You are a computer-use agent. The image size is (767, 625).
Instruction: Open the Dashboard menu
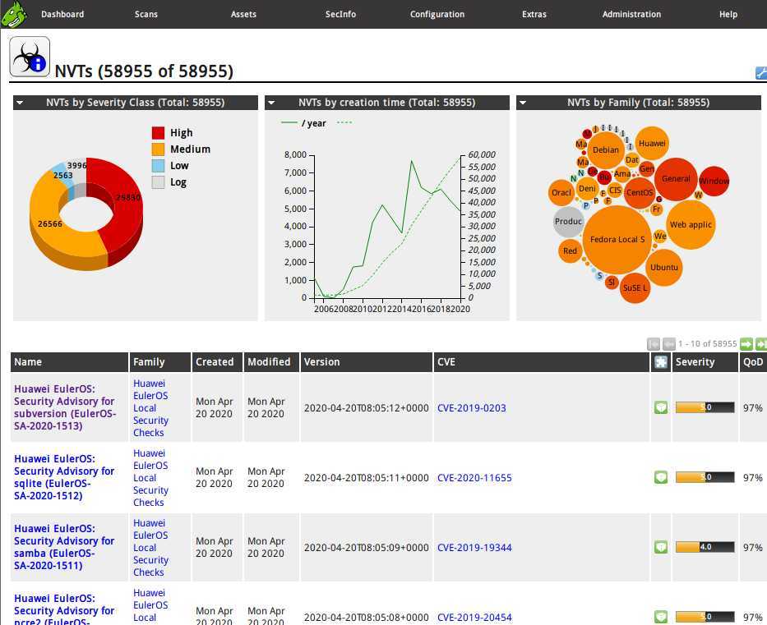coord(62,14)
